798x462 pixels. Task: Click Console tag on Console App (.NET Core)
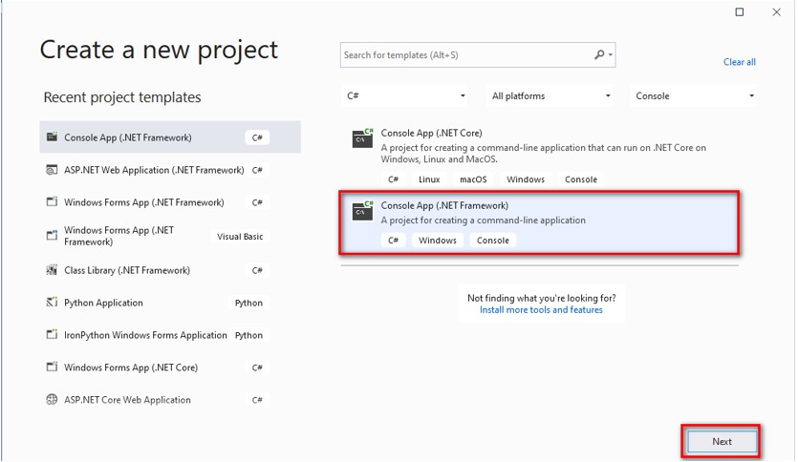pos(581,178)
